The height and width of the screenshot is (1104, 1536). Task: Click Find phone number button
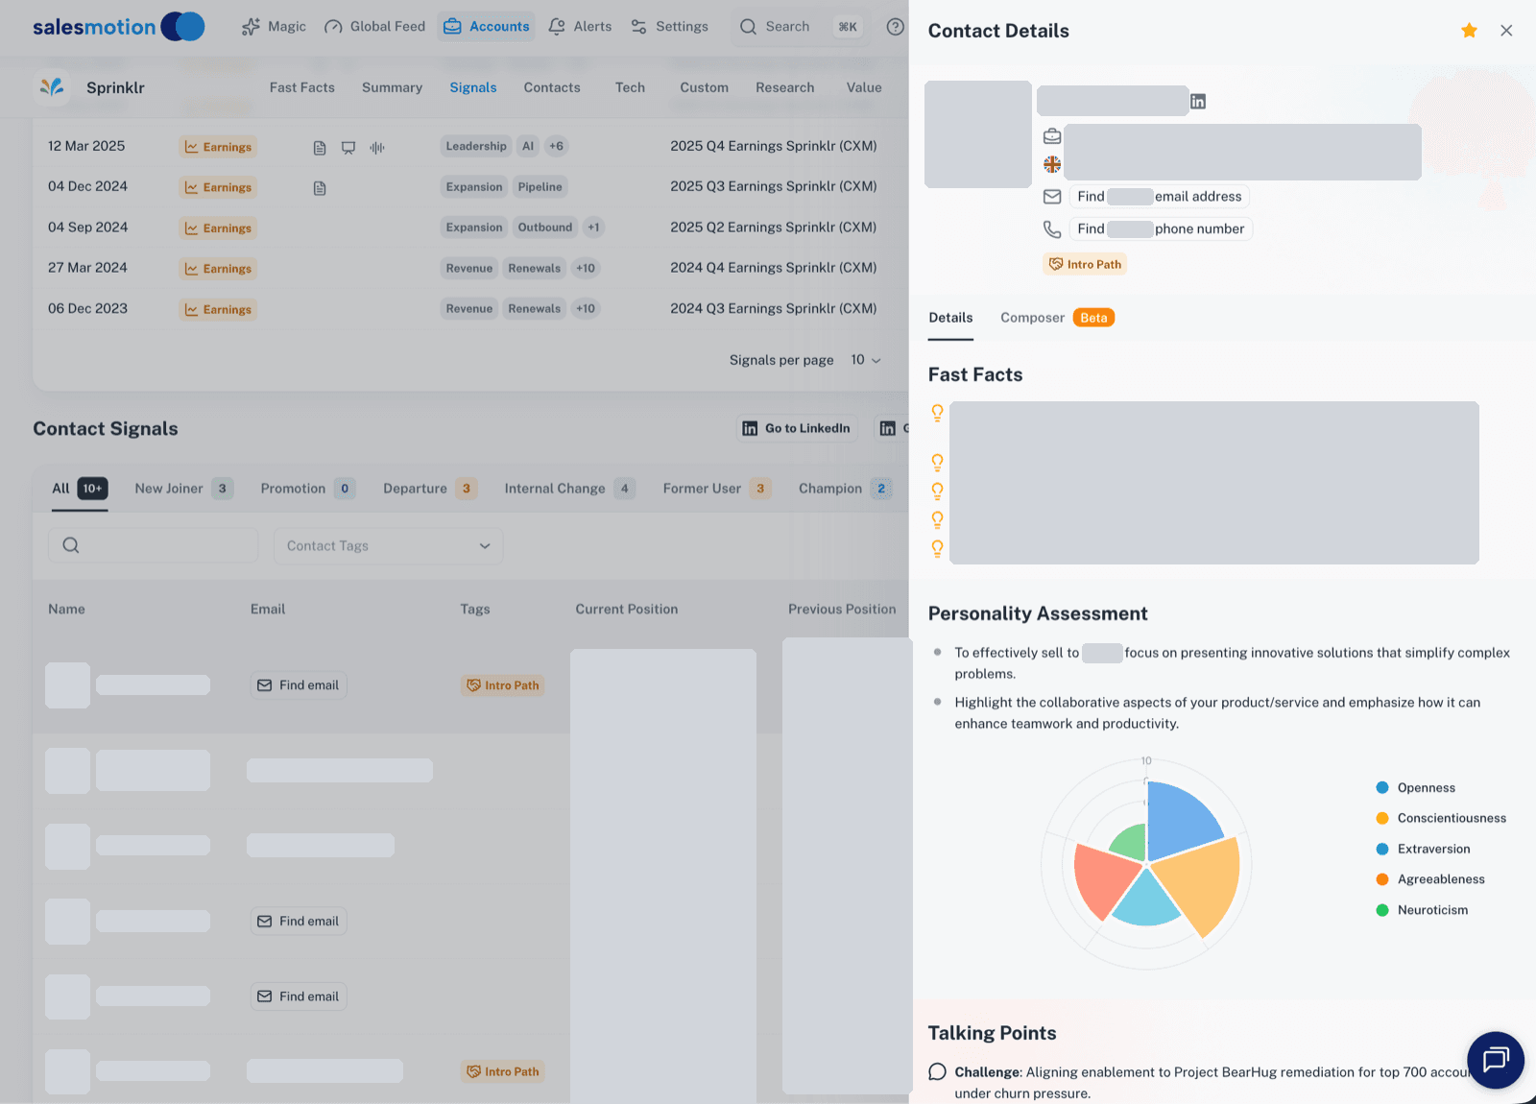point(1160,229)
